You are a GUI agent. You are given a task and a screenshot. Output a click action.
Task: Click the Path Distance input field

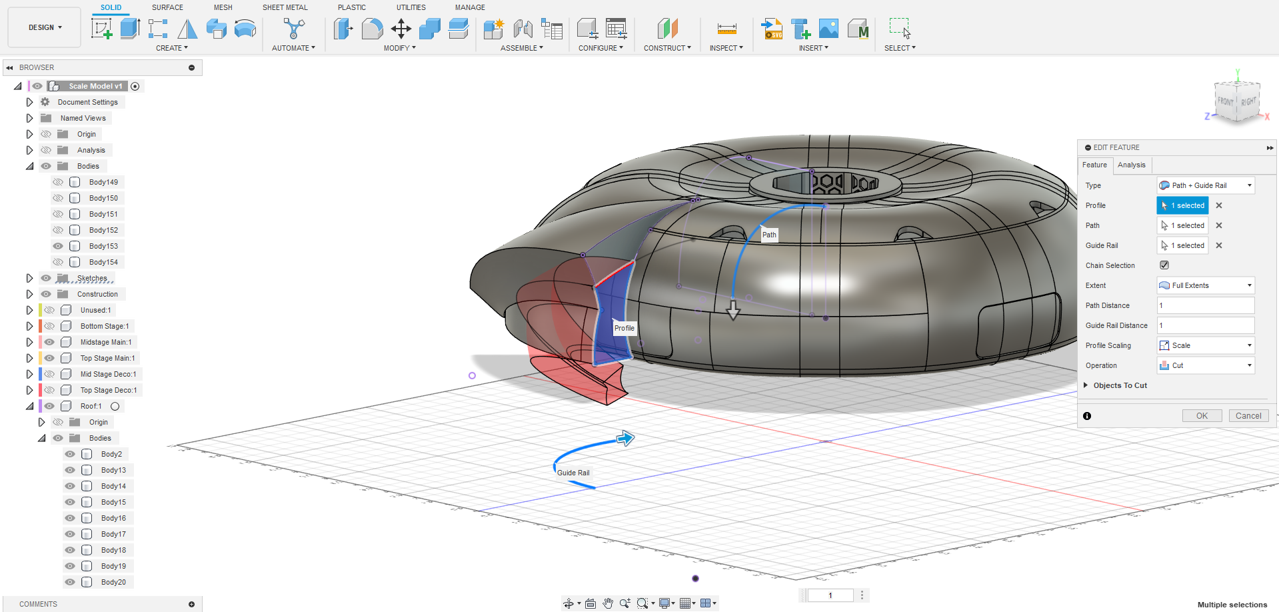click(x=1206, y=305)
